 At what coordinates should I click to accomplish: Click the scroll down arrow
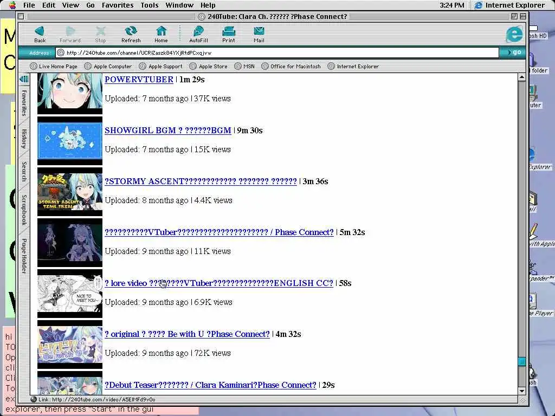[522, 391]
